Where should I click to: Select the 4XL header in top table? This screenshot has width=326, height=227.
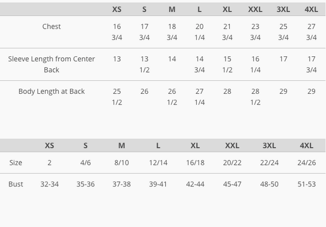pos(311,9)
